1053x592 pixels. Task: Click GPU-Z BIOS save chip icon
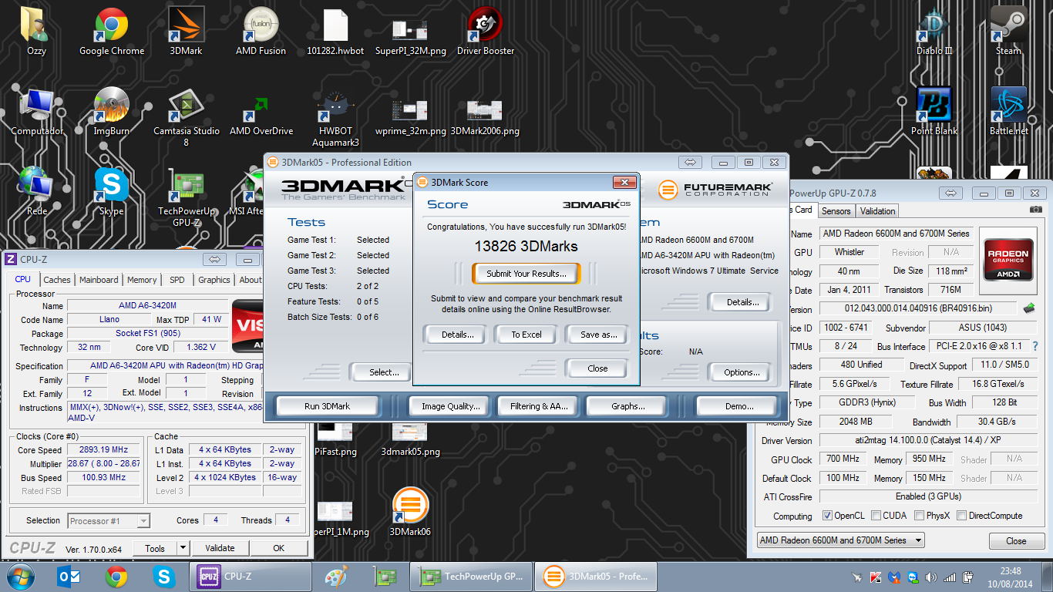point(1028,308)
